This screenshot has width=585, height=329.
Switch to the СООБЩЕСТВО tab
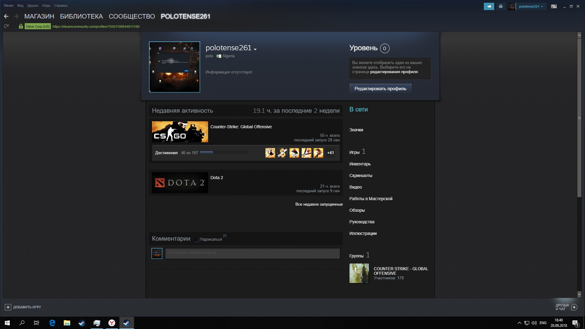[x=132, y=16]
